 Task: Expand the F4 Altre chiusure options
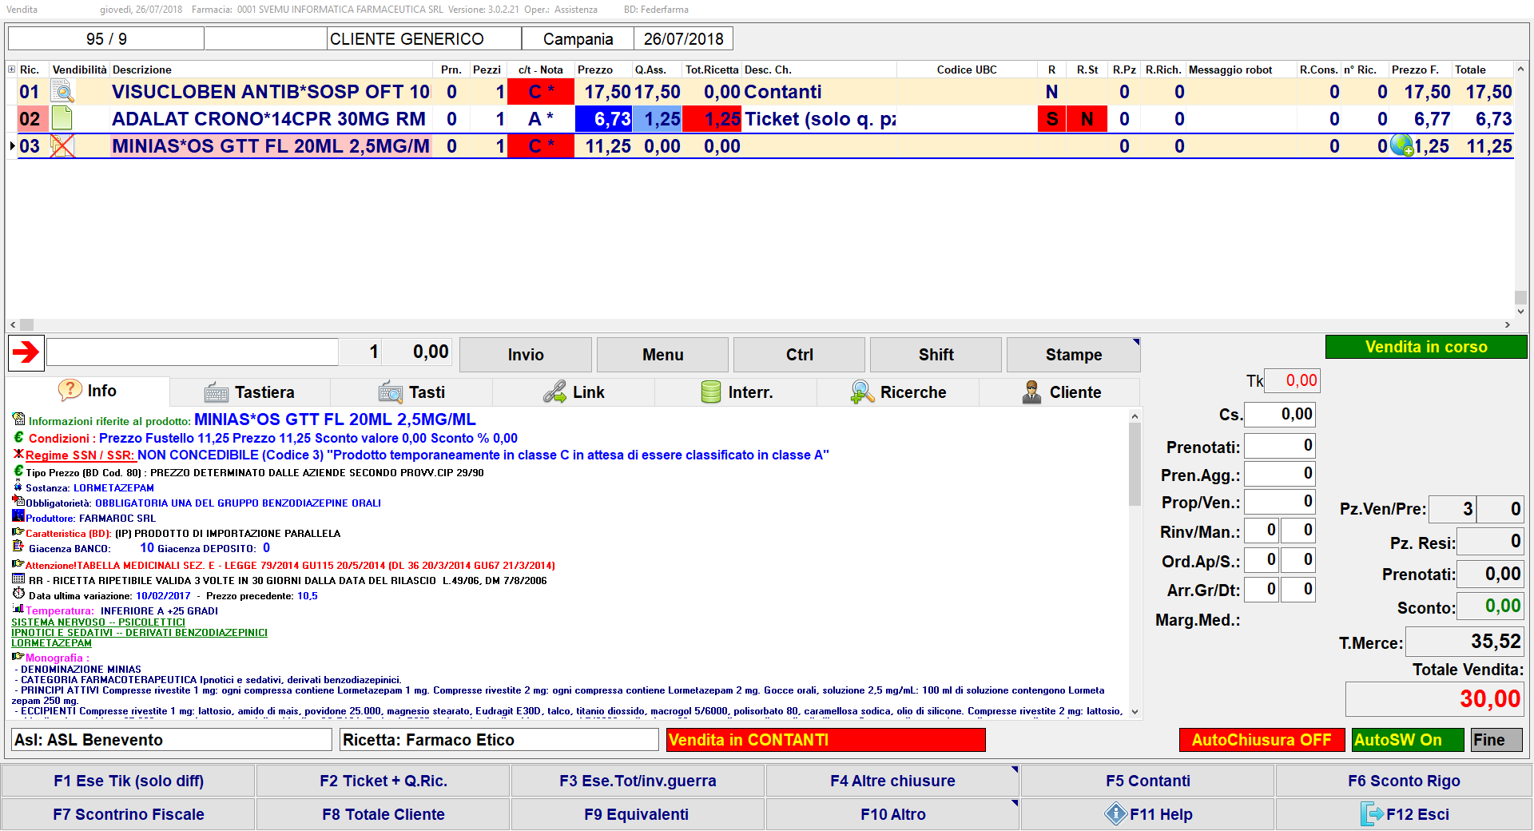(892, 781)
